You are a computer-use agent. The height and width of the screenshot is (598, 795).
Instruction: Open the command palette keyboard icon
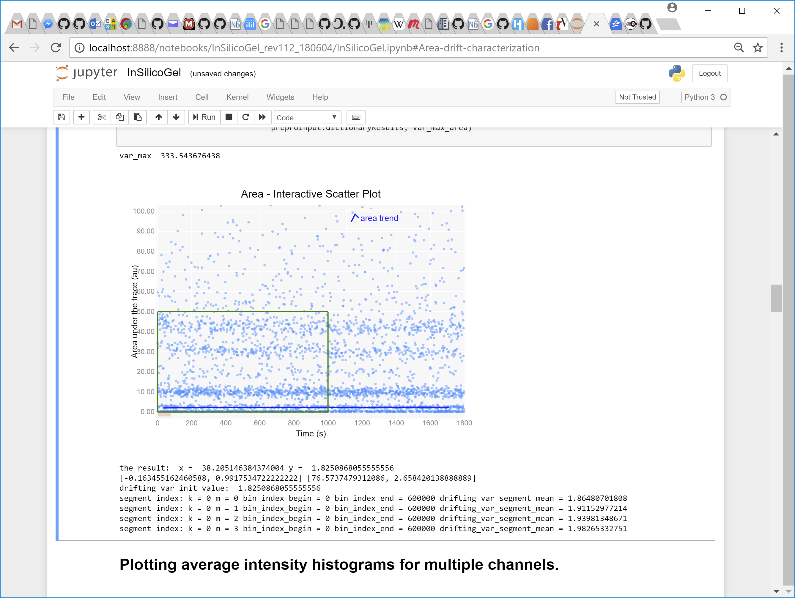click(x=355, y=117)
